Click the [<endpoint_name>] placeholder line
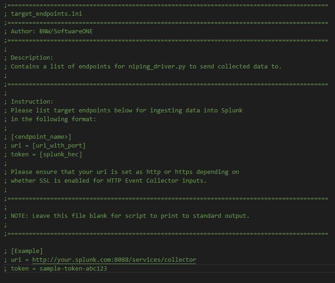The height and width of the screenshot is (283, 335). point(41,137)
